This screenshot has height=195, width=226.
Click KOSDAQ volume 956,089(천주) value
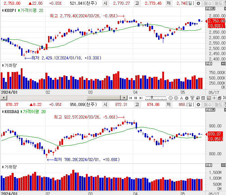point(83,105)
